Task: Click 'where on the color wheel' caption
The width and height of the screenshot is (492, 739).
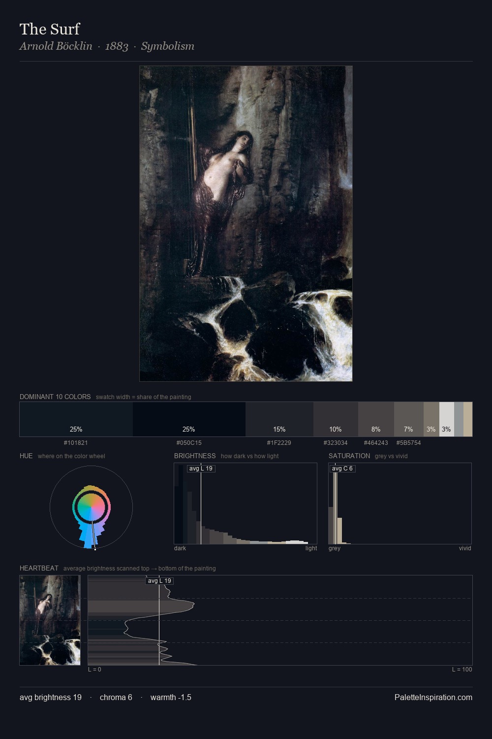Action: click(x=71, y=456)
